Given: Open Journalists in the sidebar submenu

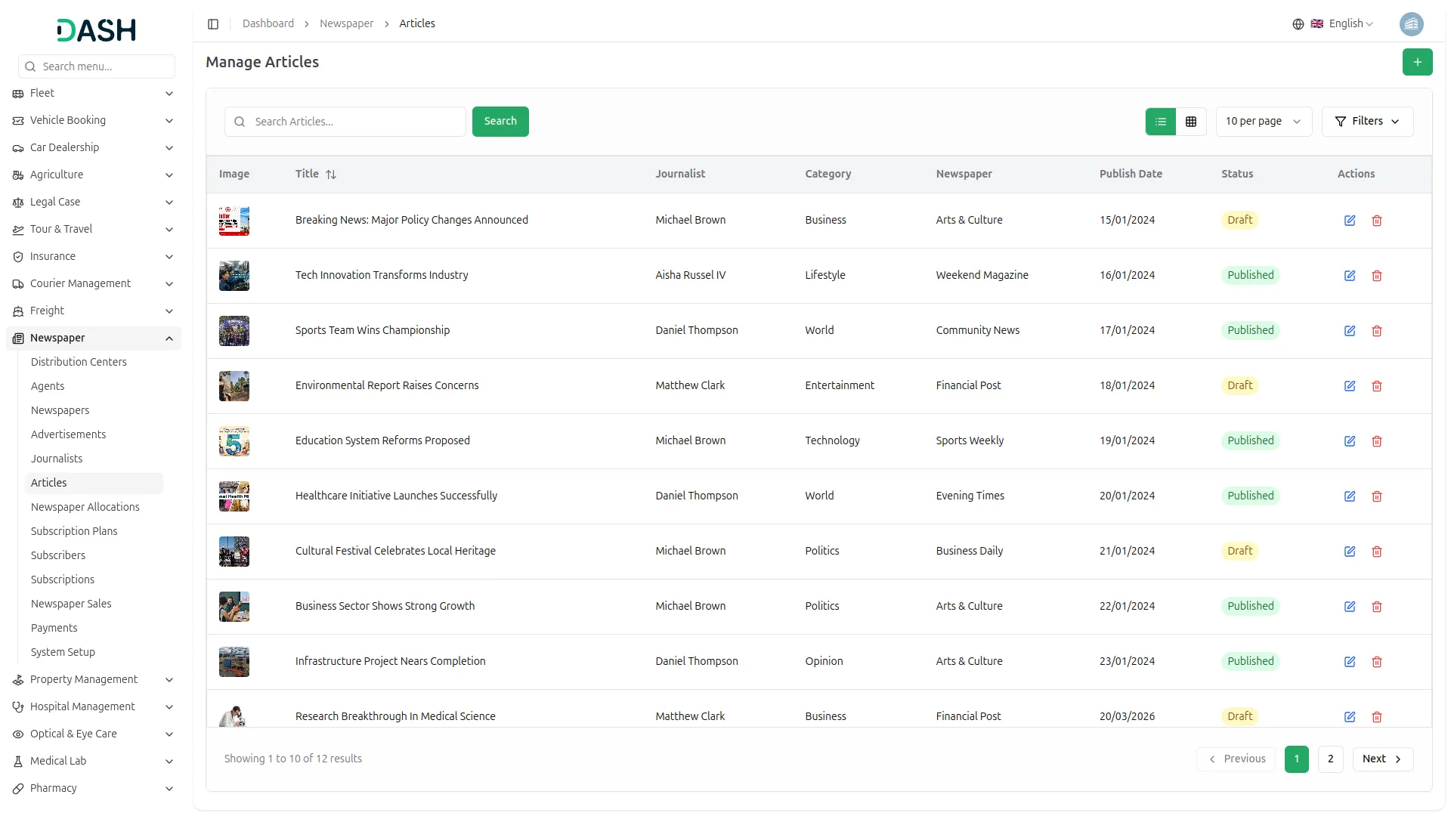Looking at the screenshot, I should click(x=57, y=459).
